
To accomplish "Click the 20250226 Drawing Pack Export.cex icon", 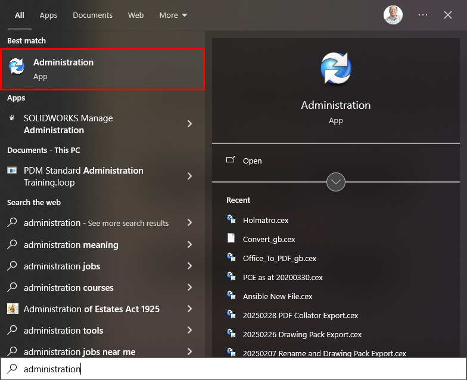I will tap(231, 333).
